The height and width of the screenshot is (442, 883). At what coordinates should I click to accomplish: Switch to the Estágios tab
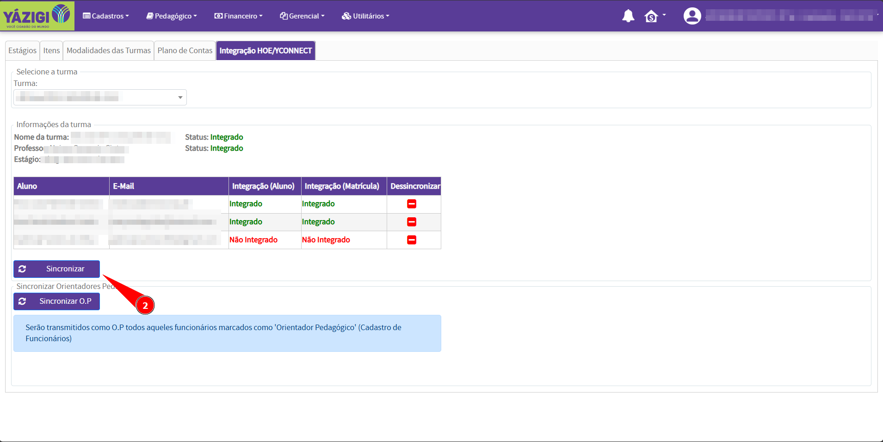click(22, 51)
